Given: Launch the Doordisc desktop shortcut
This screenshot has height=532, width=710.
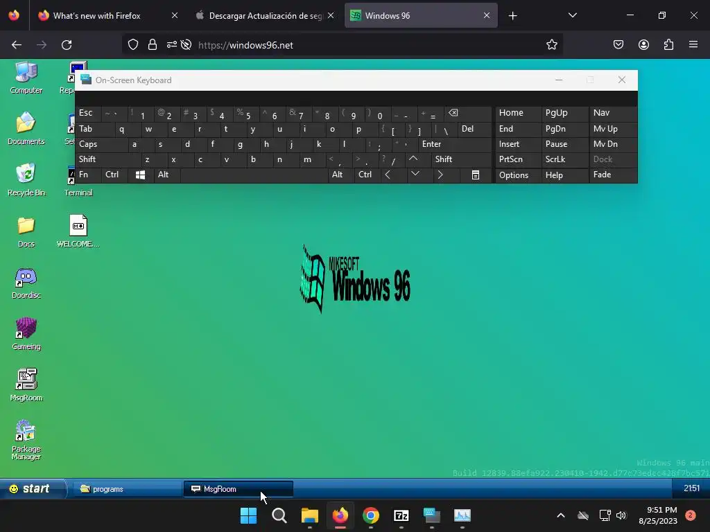Looking at the screenshot, I should coord(26,283).
